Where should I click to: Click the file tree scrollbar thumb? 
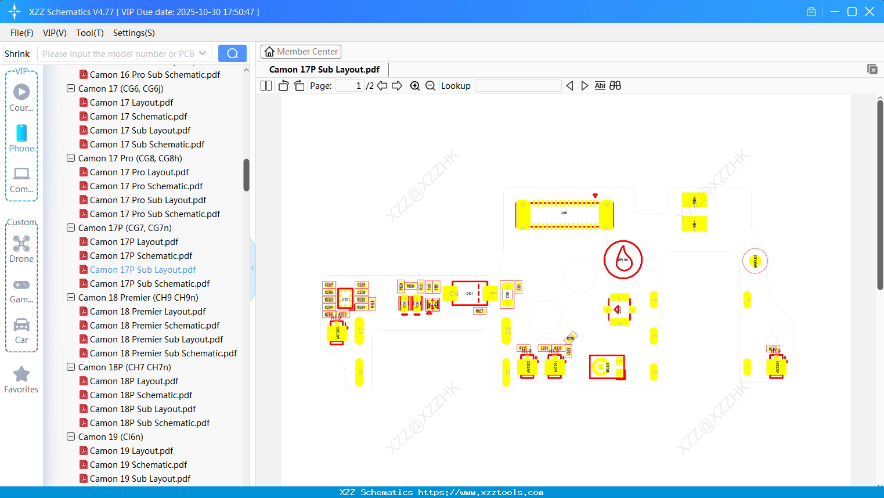[246, 175]
